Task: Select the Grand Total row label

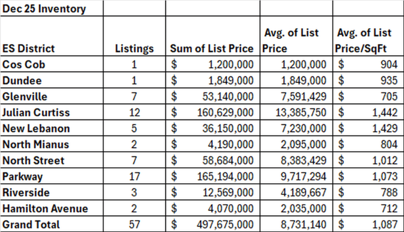Action: pyautogui.click(x=31, y=224)
